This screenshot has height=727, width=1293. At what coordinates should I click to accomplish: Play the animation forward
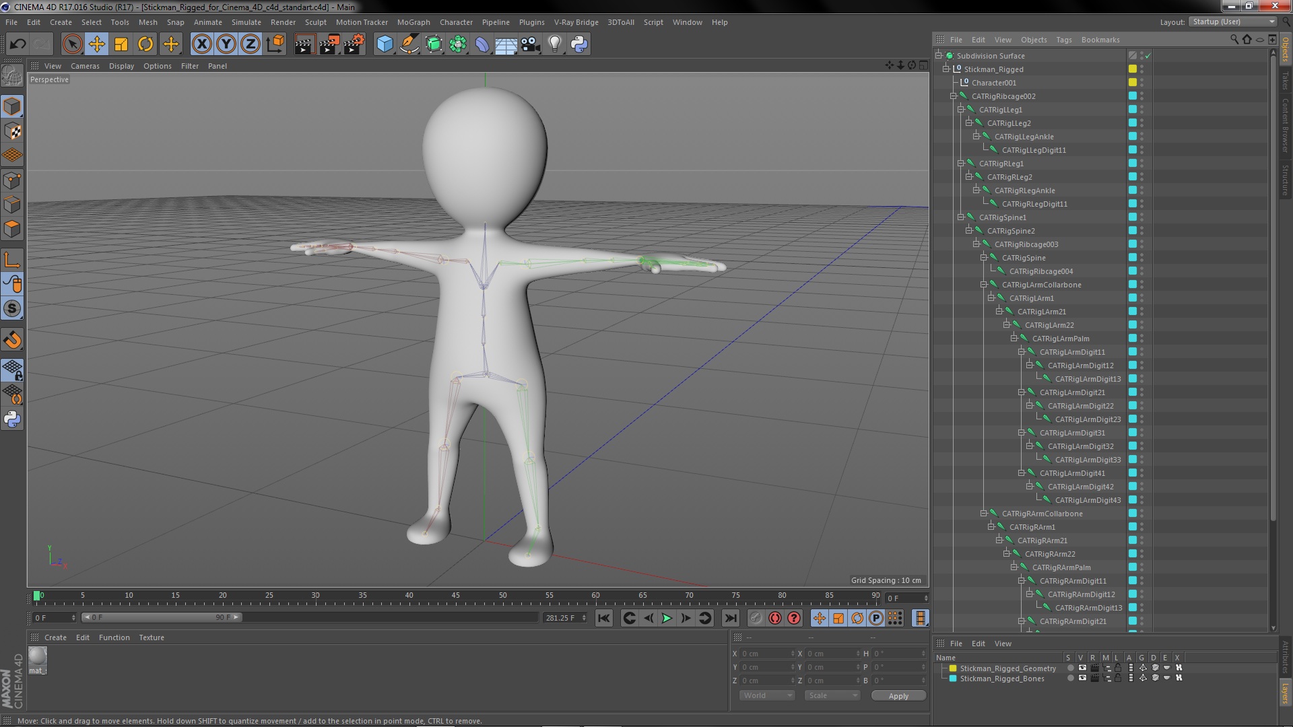pyautogui.click(x=667, y=618)
